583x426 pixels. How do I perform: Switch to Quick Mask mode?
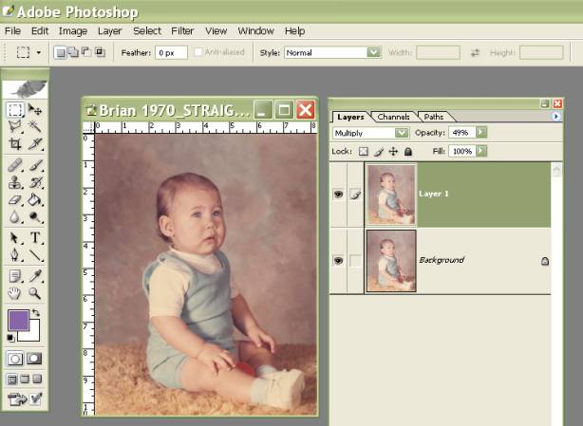click(x=34, y=359)
